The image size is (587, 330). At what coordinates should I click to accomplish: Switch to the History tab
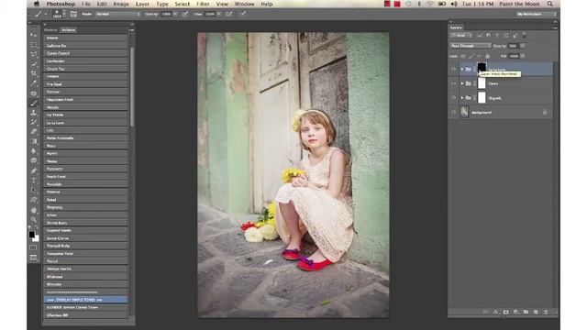pos(50,30)
